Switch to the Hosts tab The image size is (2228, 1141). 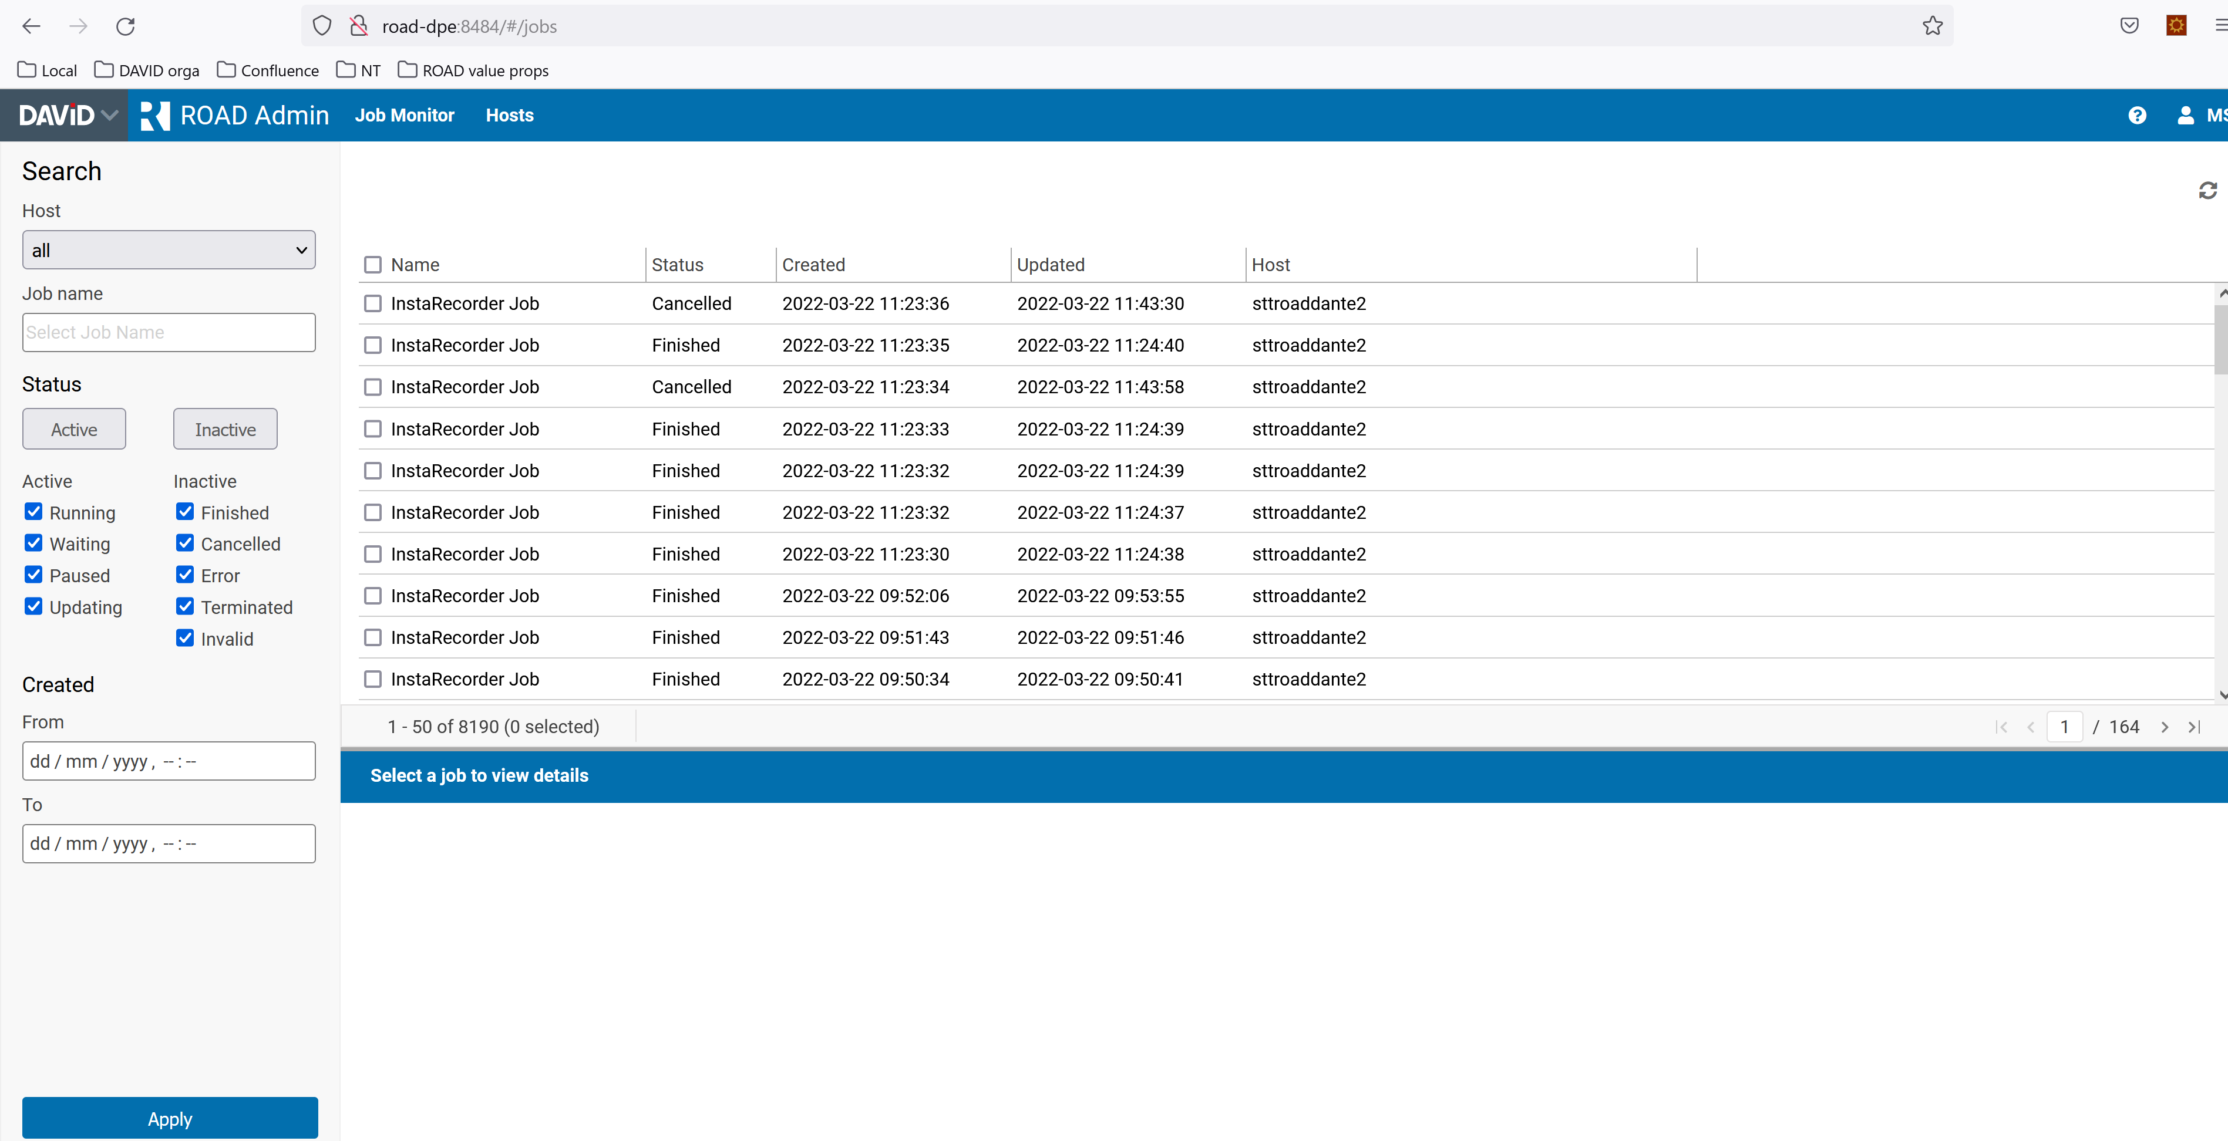click(x=509, y=115)
